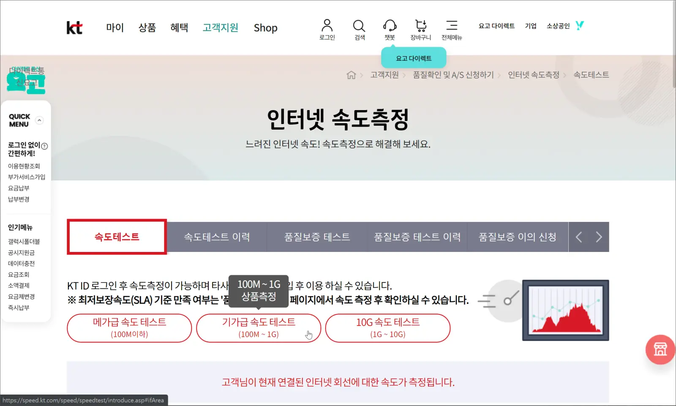Switch to 품질보증 테스트 이력 tab
Image resolution: width=676 pixels, height=406 pixels.
pos(417,237)
